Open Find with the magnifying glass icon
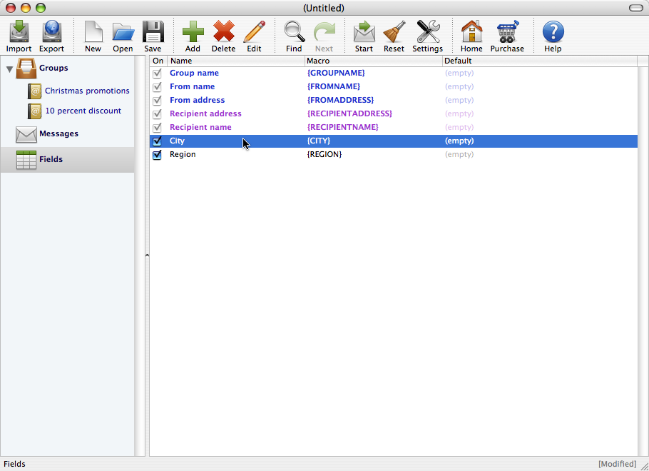The image size is (649, 471). (x=293, y=32)
